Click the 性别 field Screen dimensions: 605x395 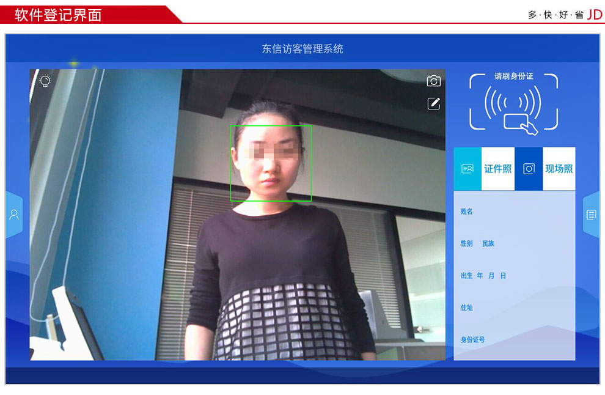[466, 243]
